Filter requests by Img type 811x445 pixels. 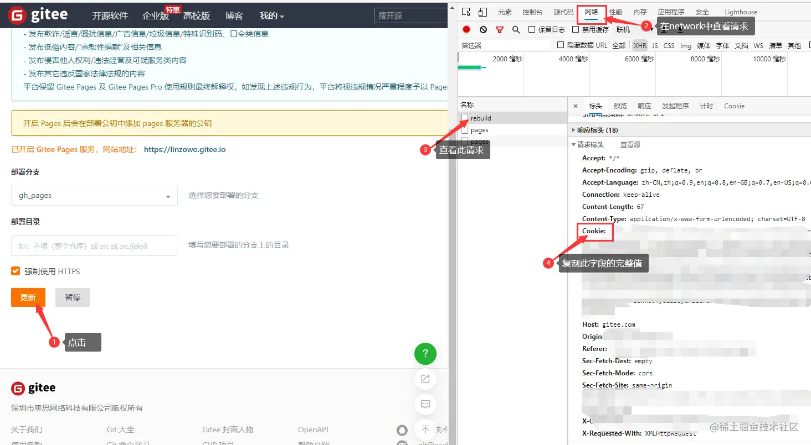686,45
